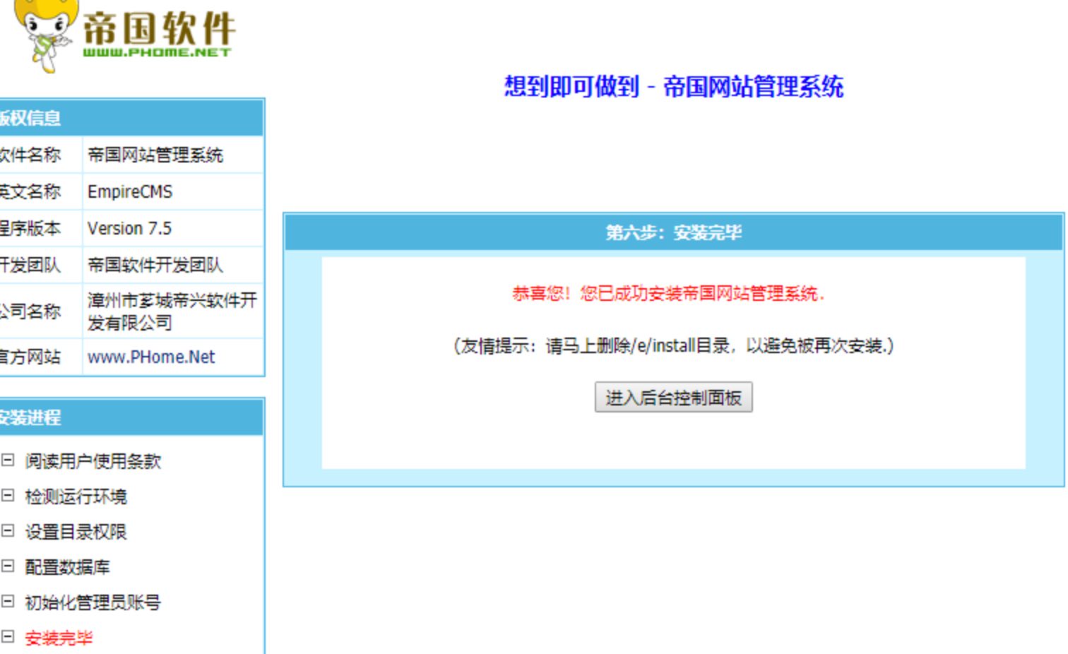
Task: Click the box icon beside 阅读用户使用条款
Action: [8, 460]
